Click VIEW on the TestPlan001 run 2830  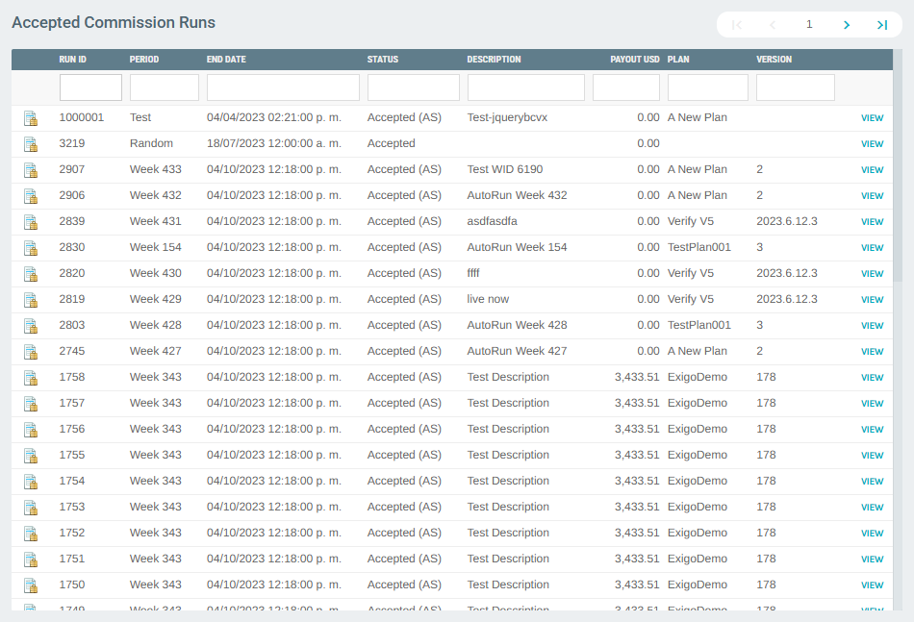coord(872,247)
